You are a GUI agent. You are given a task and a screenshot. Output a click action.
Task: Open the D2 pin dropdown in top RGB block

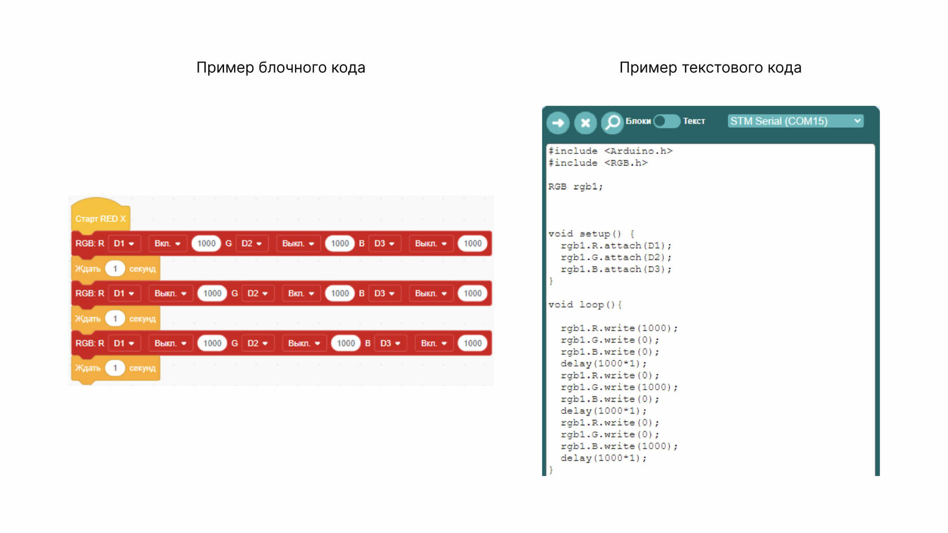pyautogui.click(x=252, y=243)
